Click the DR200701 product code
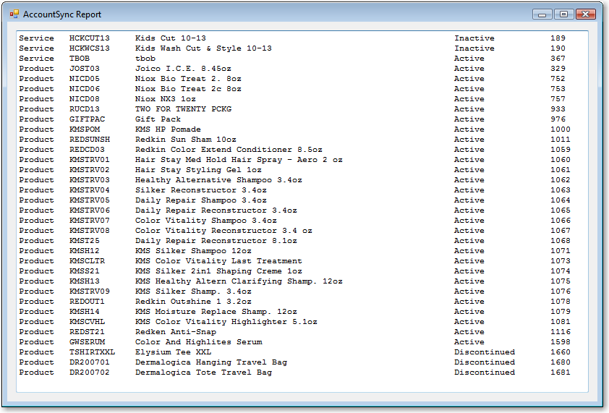 coord(90,362)
